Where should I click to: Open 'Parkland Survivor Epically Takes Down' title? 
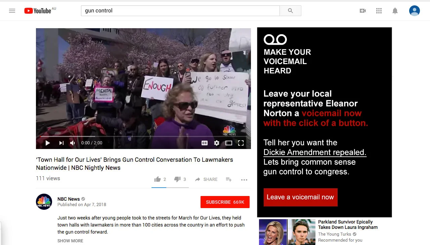click(348, 225)
